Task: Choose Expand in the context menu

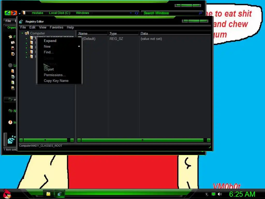Action: tap(50, 41)
